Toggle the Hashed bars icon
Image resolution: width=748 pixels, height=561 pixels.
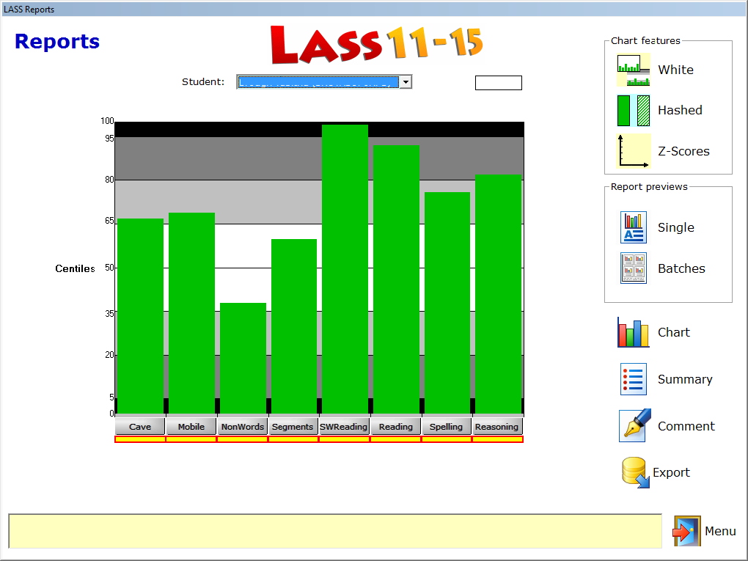pyautogui.click(x=634, y=110)
